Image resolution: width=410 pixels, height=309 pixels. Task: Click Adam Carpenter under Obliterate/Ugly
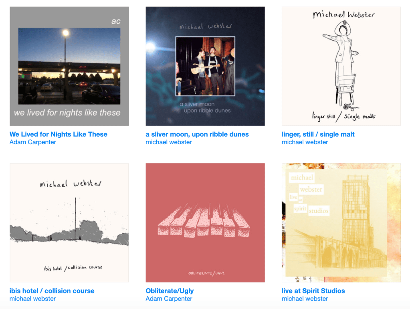[169, 299]
